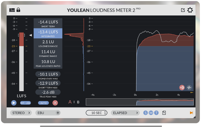Click the plus icon next to EBU
The image size is (201, 127).
point(58,113)
